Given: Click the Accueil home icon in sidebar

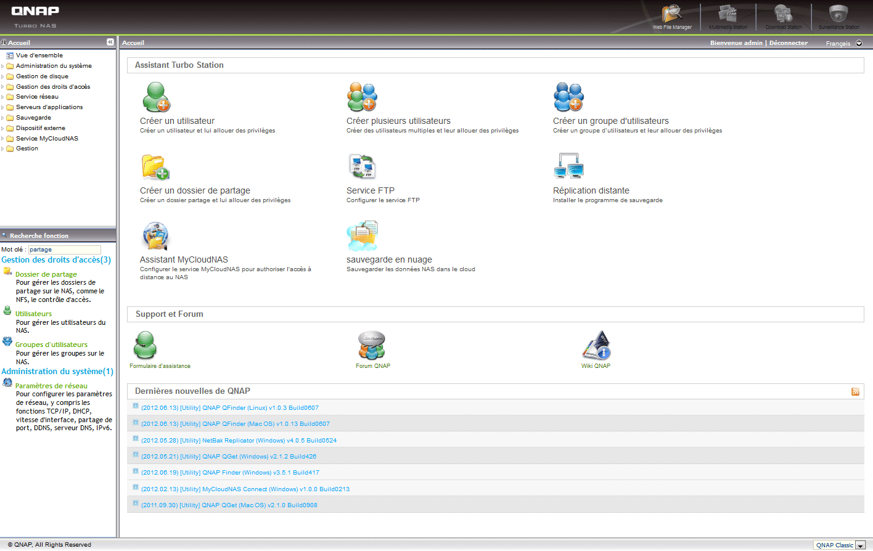Looking at the screenshot, I should point(4,43).
